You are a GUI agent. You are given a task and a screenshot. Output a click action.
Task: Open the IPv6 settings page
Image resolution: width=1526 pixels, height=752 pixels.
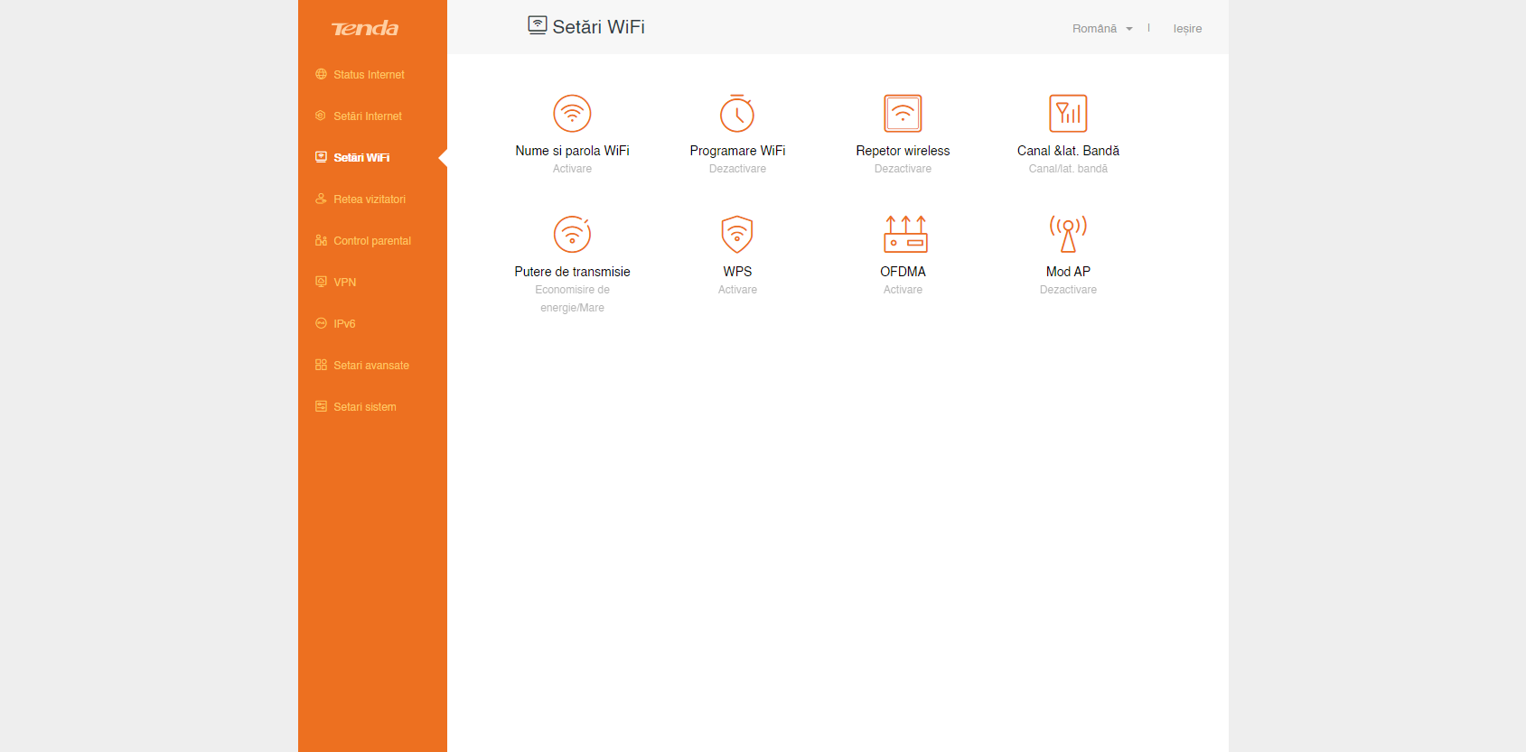point(344,324)
